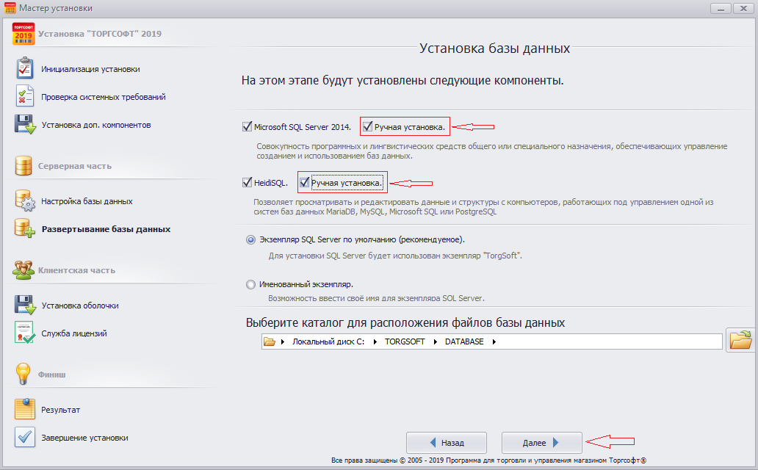758x470 pixels.
Task: Go to the Результат step
Action: pos(60,409)
